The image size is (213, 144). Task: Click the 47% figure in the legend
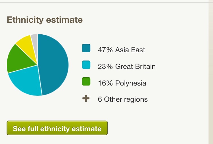105,50
